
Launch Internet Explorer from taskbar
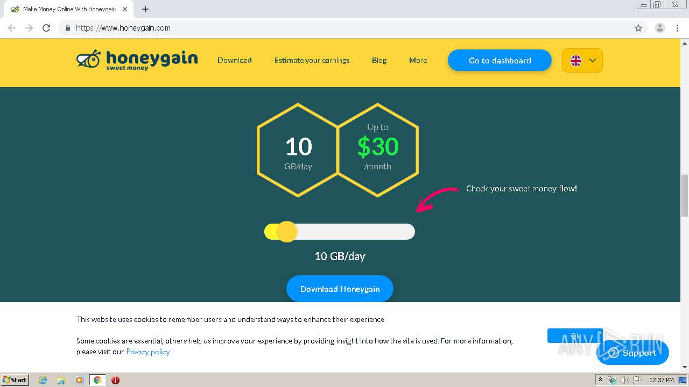pos(43,380)
